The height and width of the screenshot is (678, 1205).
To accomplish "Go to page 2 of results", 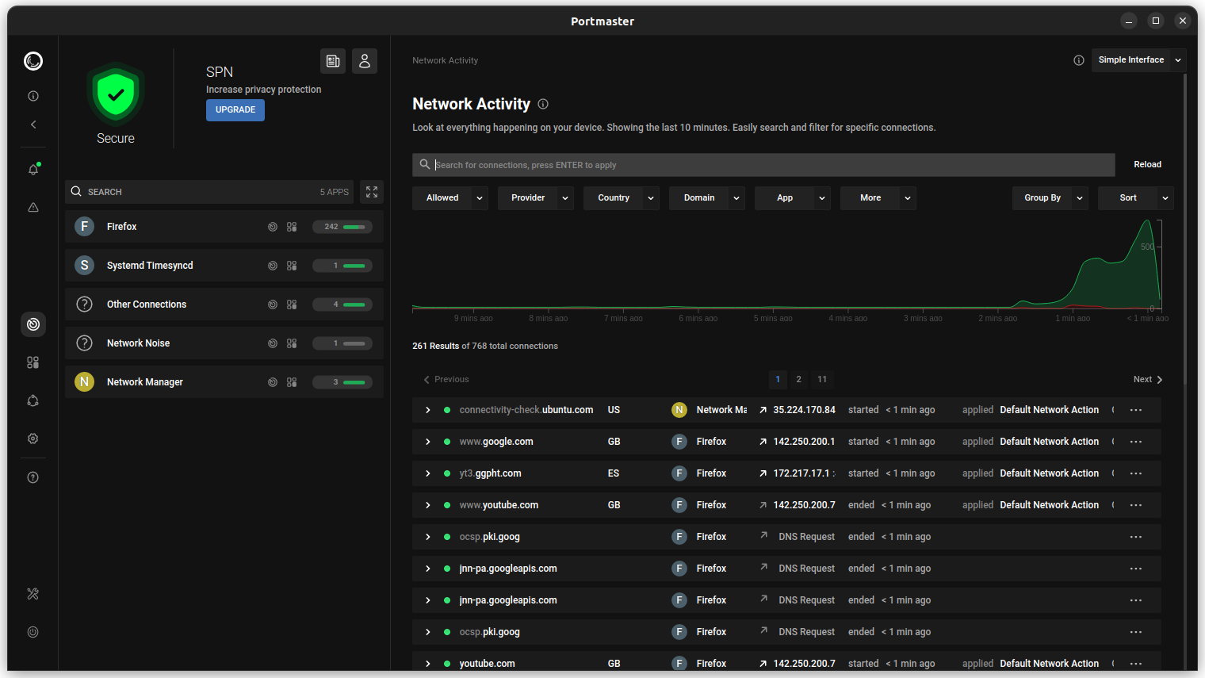I will 798,379.
